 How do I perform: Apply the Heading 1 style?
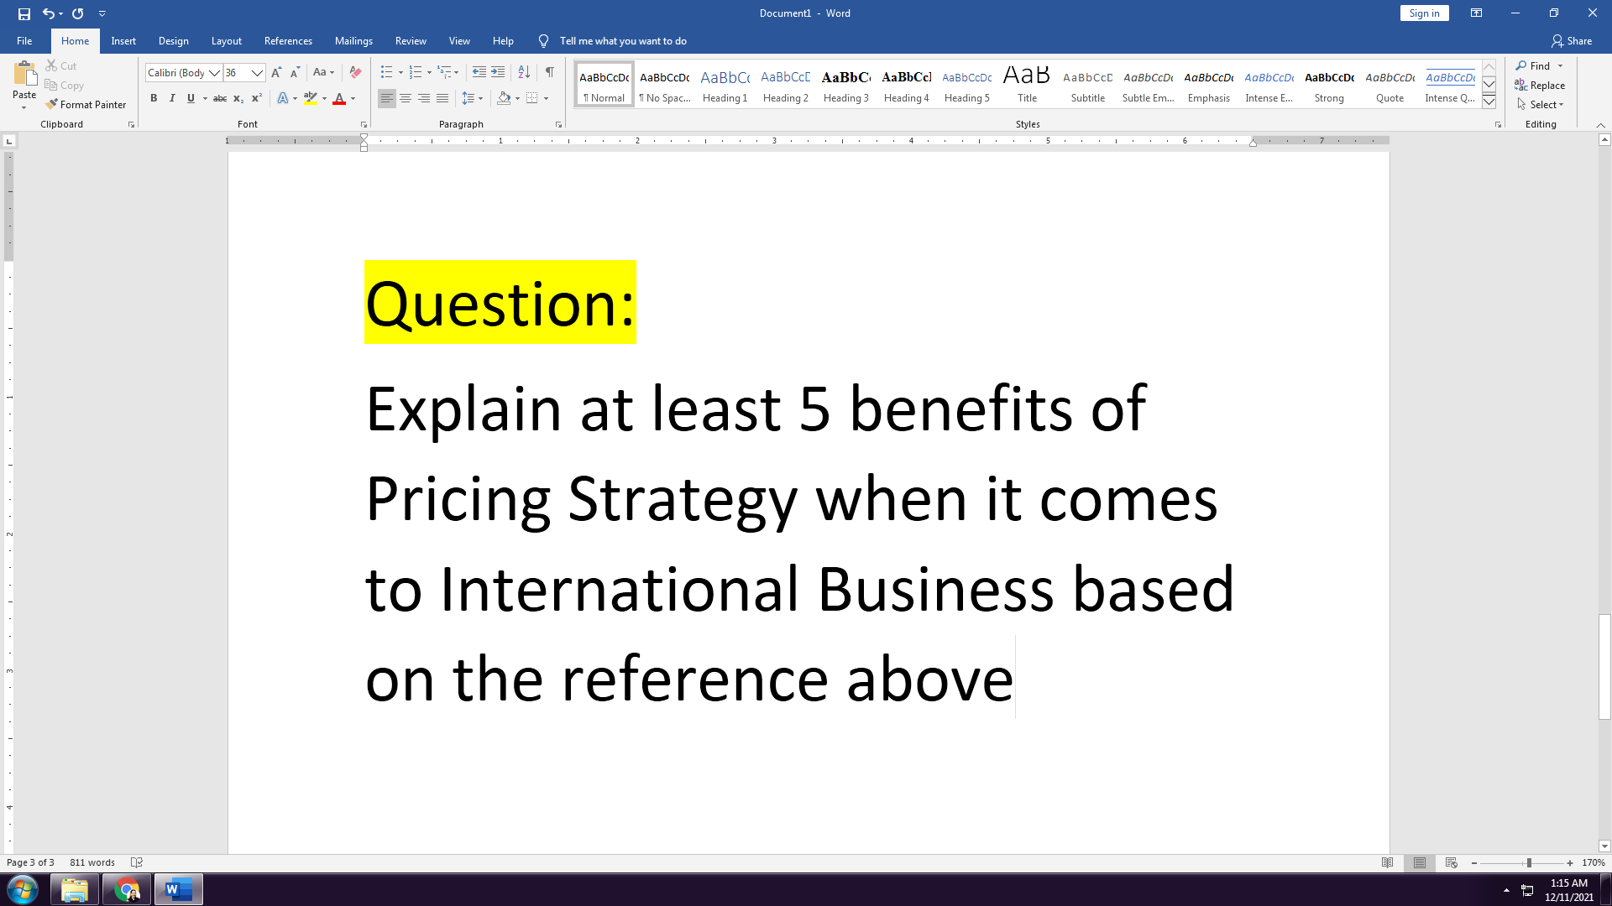coord(725,85)
